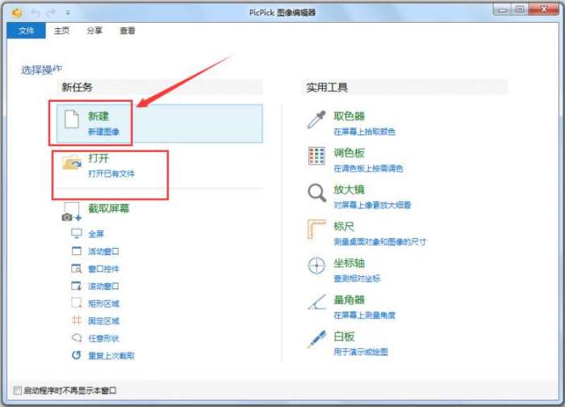Click the 滚动窗口 capture icon

77,286
